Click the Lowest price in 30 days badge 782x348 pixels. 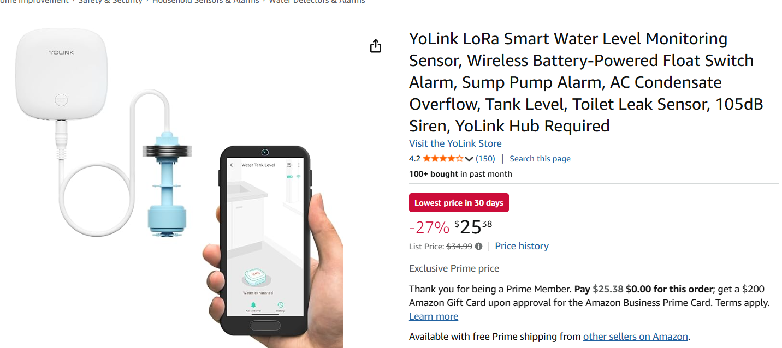459,203
